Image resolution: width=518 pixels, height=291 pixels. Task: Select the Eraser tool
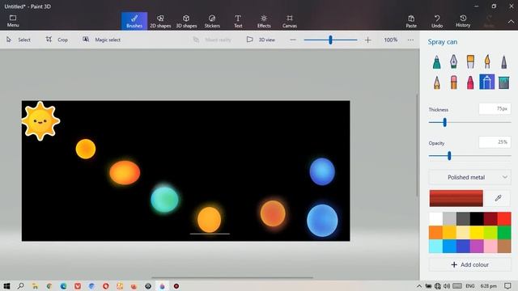[453, 82]
